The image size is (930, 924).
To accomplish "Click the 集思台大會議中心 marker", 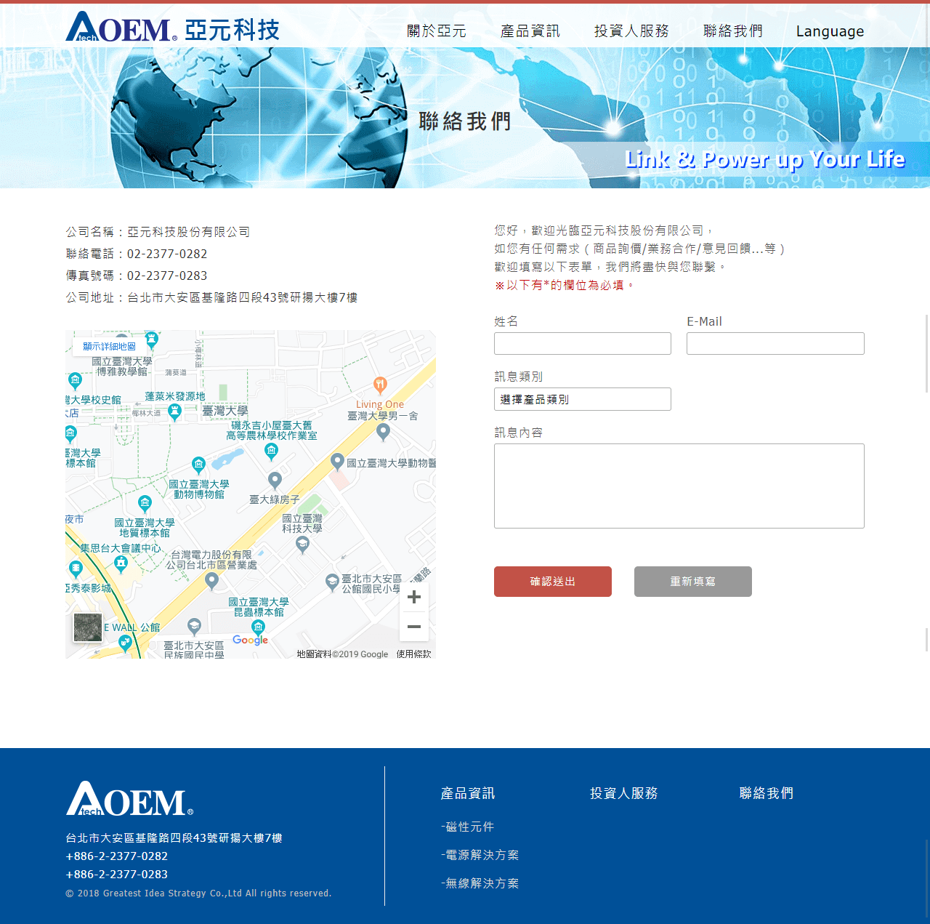I will (x=121, y=563).
